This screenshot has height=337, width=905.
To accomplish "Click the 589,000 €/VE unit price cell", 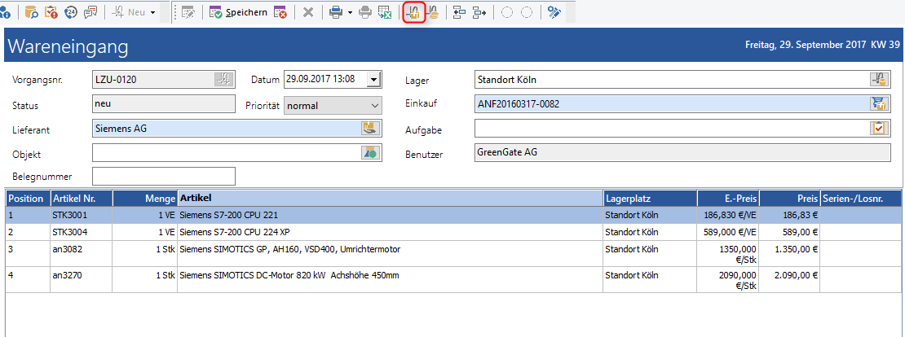I will [728, 232].
